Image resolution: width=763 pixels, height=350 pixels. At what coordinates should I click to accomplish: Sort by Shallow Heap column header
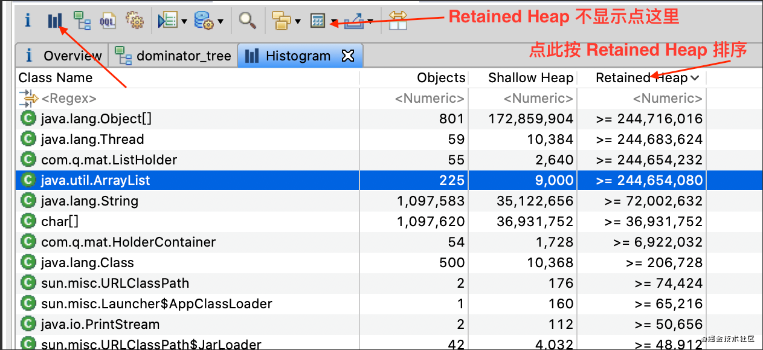click(x=530, y=77)
